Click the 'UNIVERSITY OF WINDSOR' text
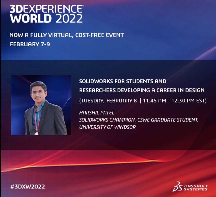 [107, 127]
